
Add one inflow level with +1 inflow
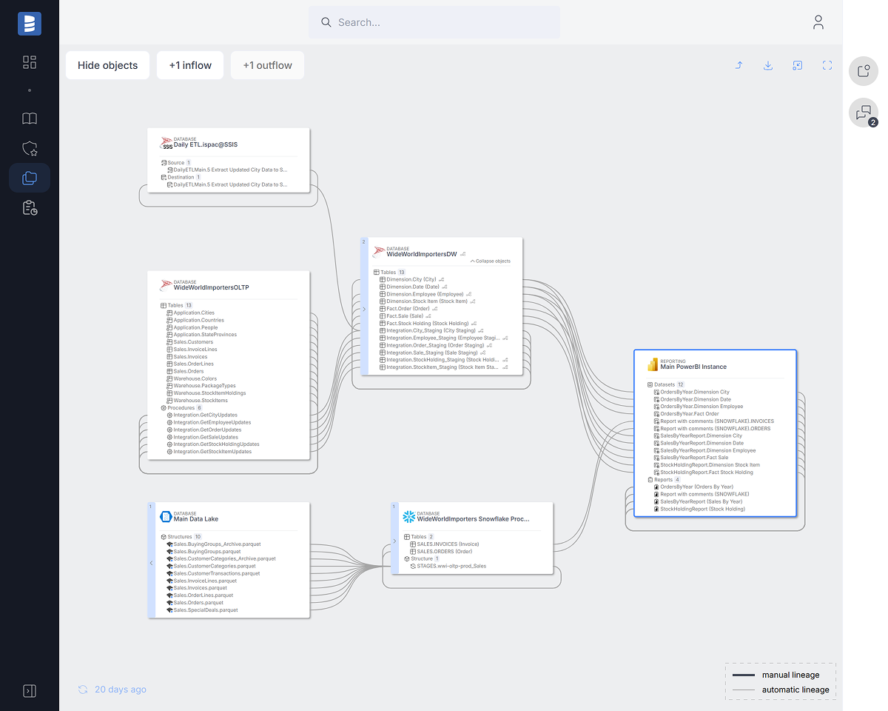(190, 65)
